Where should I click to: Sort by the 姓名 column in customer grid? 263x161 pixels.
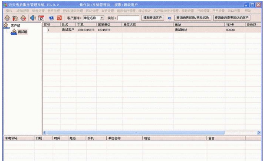pos(68,25)
